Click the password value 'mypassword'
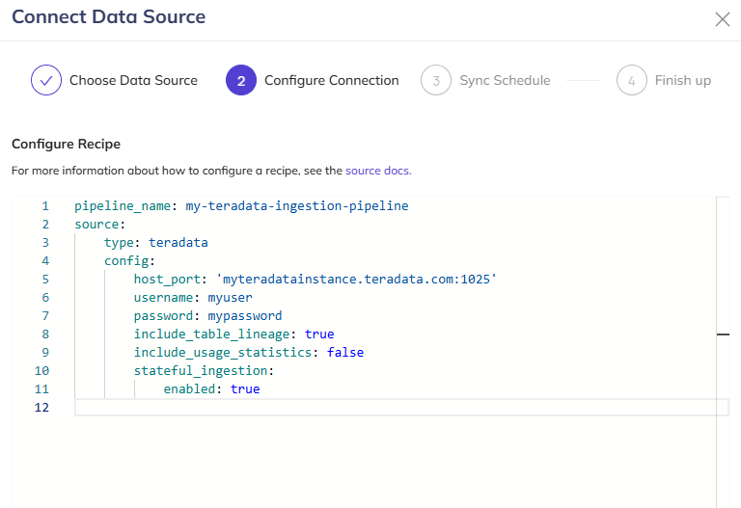The height and width of the screenshot is (508, 741). click(245, 315)
